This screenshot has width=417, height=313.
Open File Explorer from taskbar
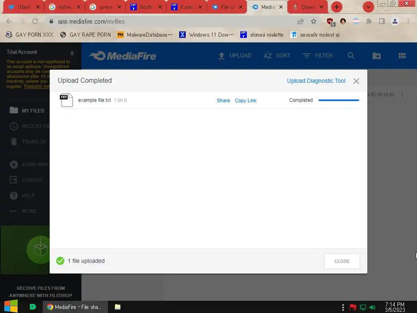(x=118, y=307)
